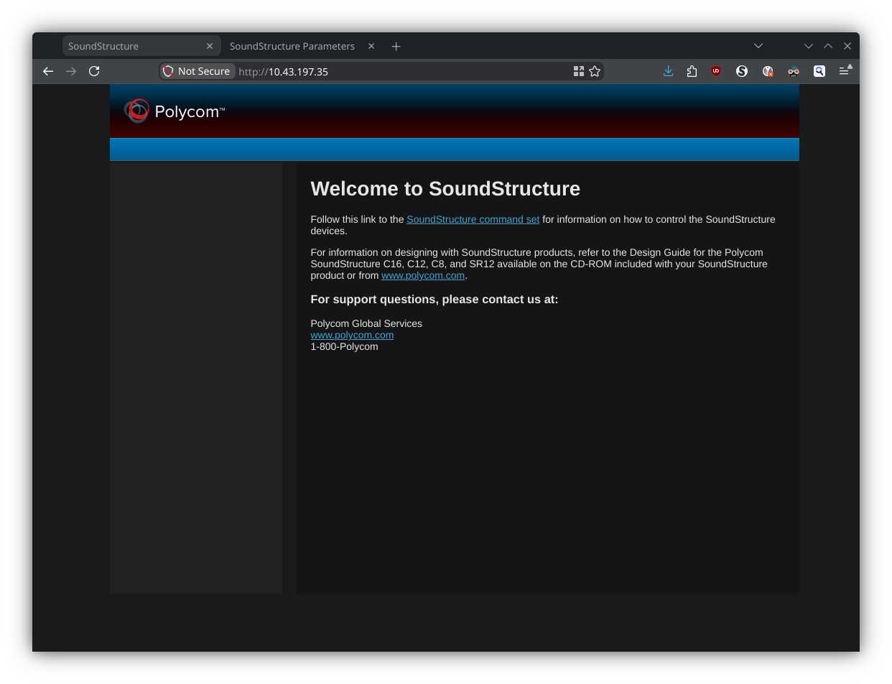The image size is (892, 684).
Task: Open the Not Secure site info panel
Action: click(x=197, y=71)
